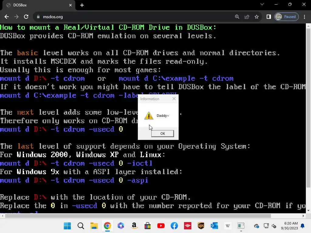Click the last app icon after Wikipedia
311x233 pixels.
click(241, 226)
